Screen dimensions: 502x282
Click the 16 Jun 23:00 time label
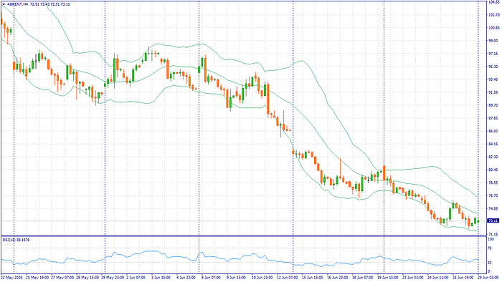(x=338, y=278)
